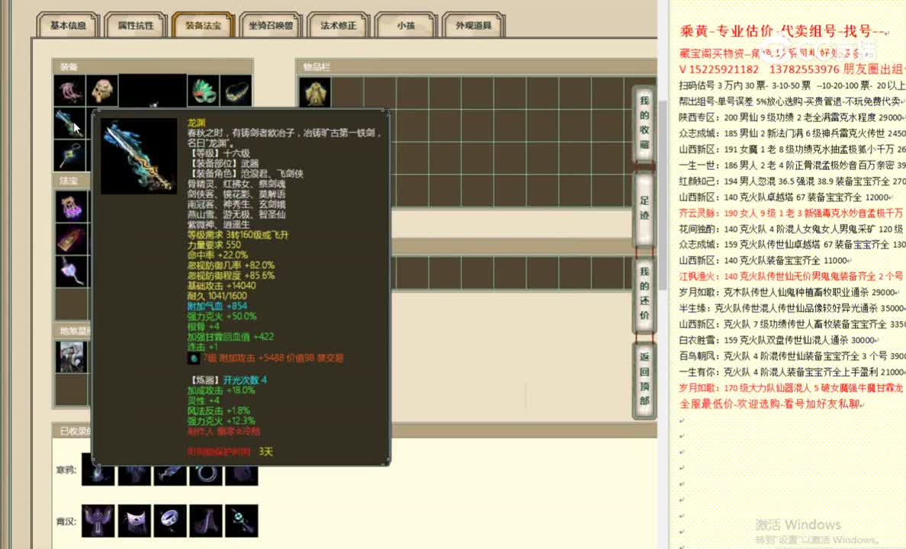The width and height of the screenshot is (906, 549).
Task: Click the 力量要求 550 line
Action: point(214,245)
